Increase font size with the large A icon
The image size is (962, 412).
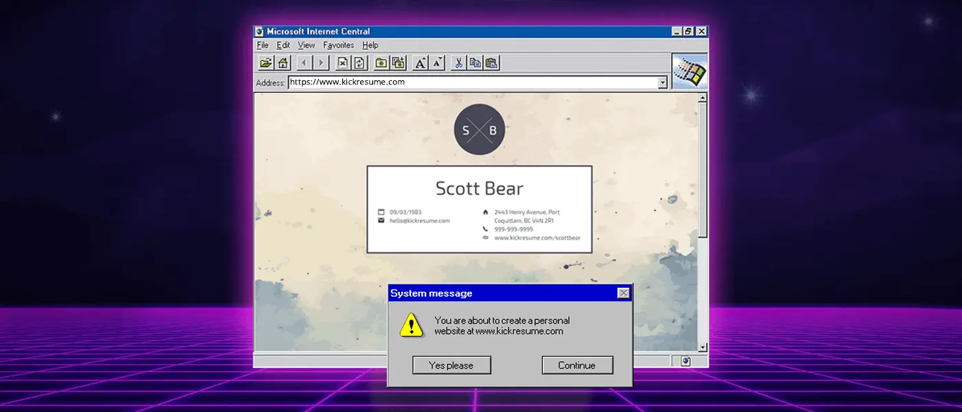(x=421, y=62)
